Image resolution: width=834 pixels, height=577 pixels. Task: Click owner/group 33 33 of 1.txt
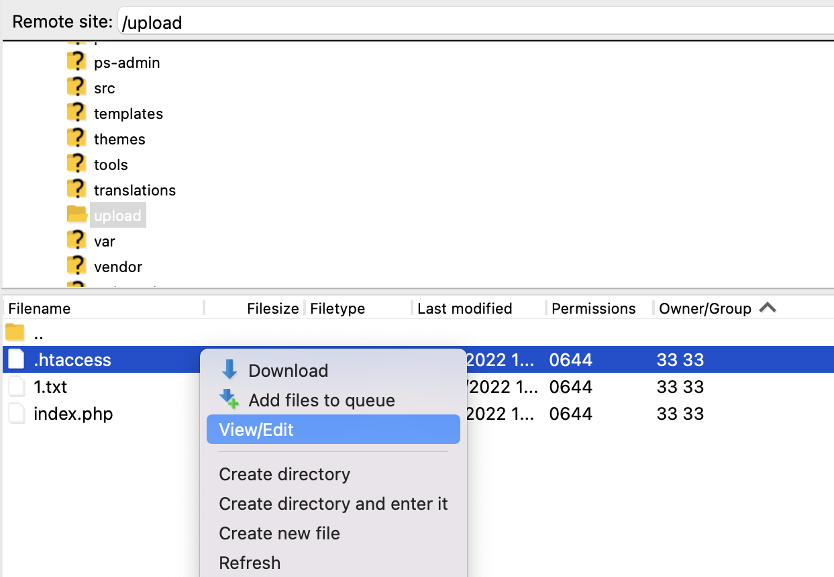[680, 387]
